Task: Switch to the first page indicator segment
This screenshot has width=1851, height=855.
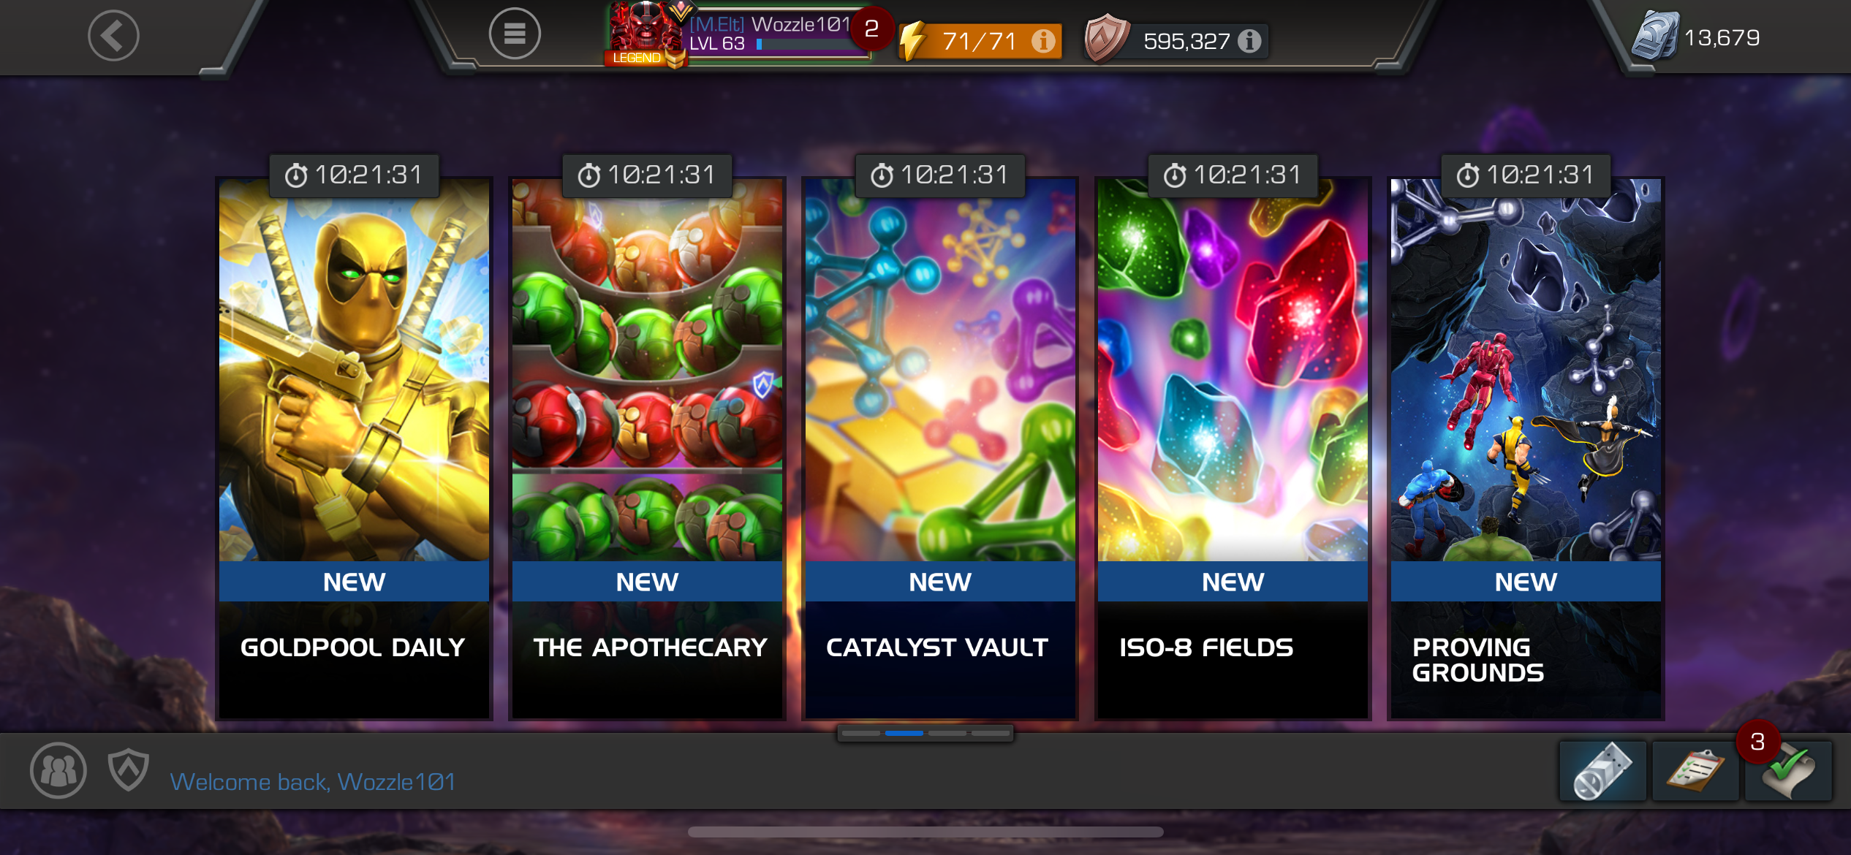Action: [x=861, y=733]
